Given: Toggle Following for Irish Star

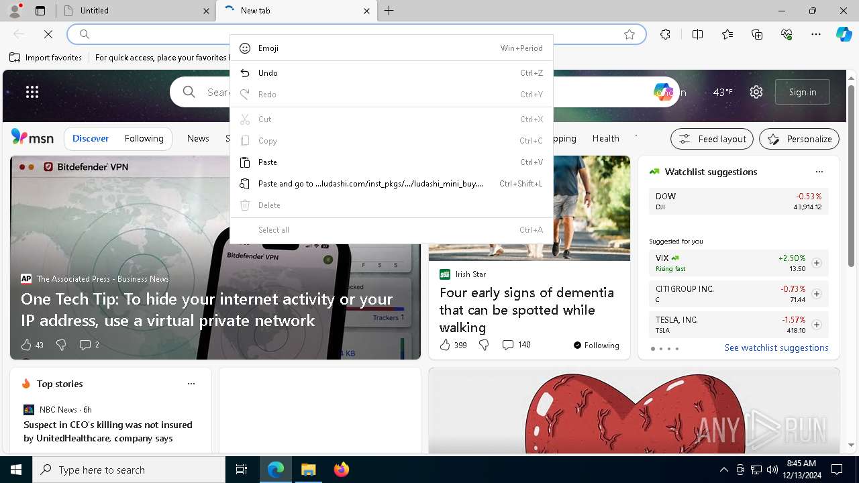Looking at the screenshot, I should pos(596,345).
